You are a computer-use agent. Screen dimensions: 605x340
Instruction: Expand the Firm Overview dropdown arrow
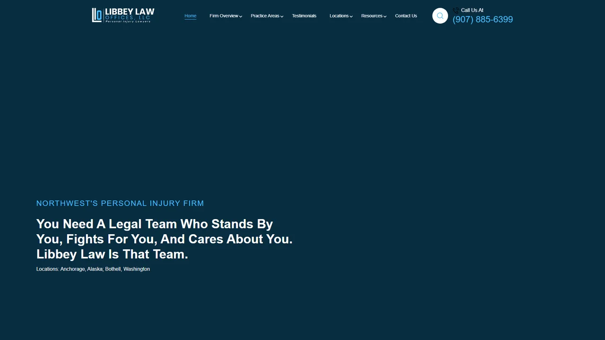coord(241,17)
